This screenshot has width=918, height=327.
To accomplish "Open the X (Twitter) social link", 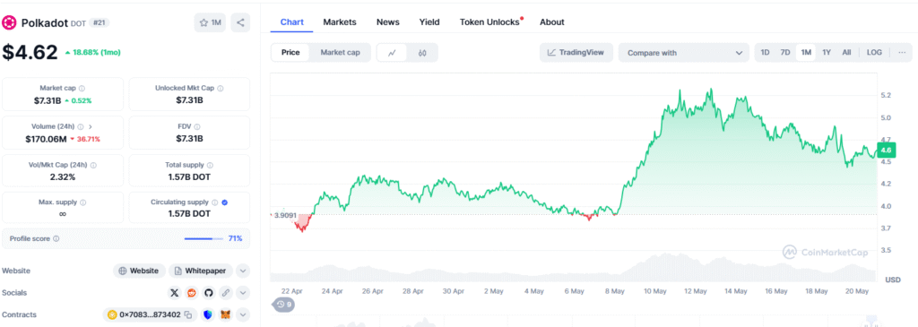I will (175, 292).
